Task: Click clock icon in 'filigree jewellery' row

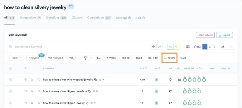Action: pos(26,91)
